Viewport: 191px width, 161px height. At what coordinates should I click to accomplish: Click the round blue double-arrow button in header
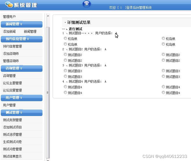[x=87, y=4]
